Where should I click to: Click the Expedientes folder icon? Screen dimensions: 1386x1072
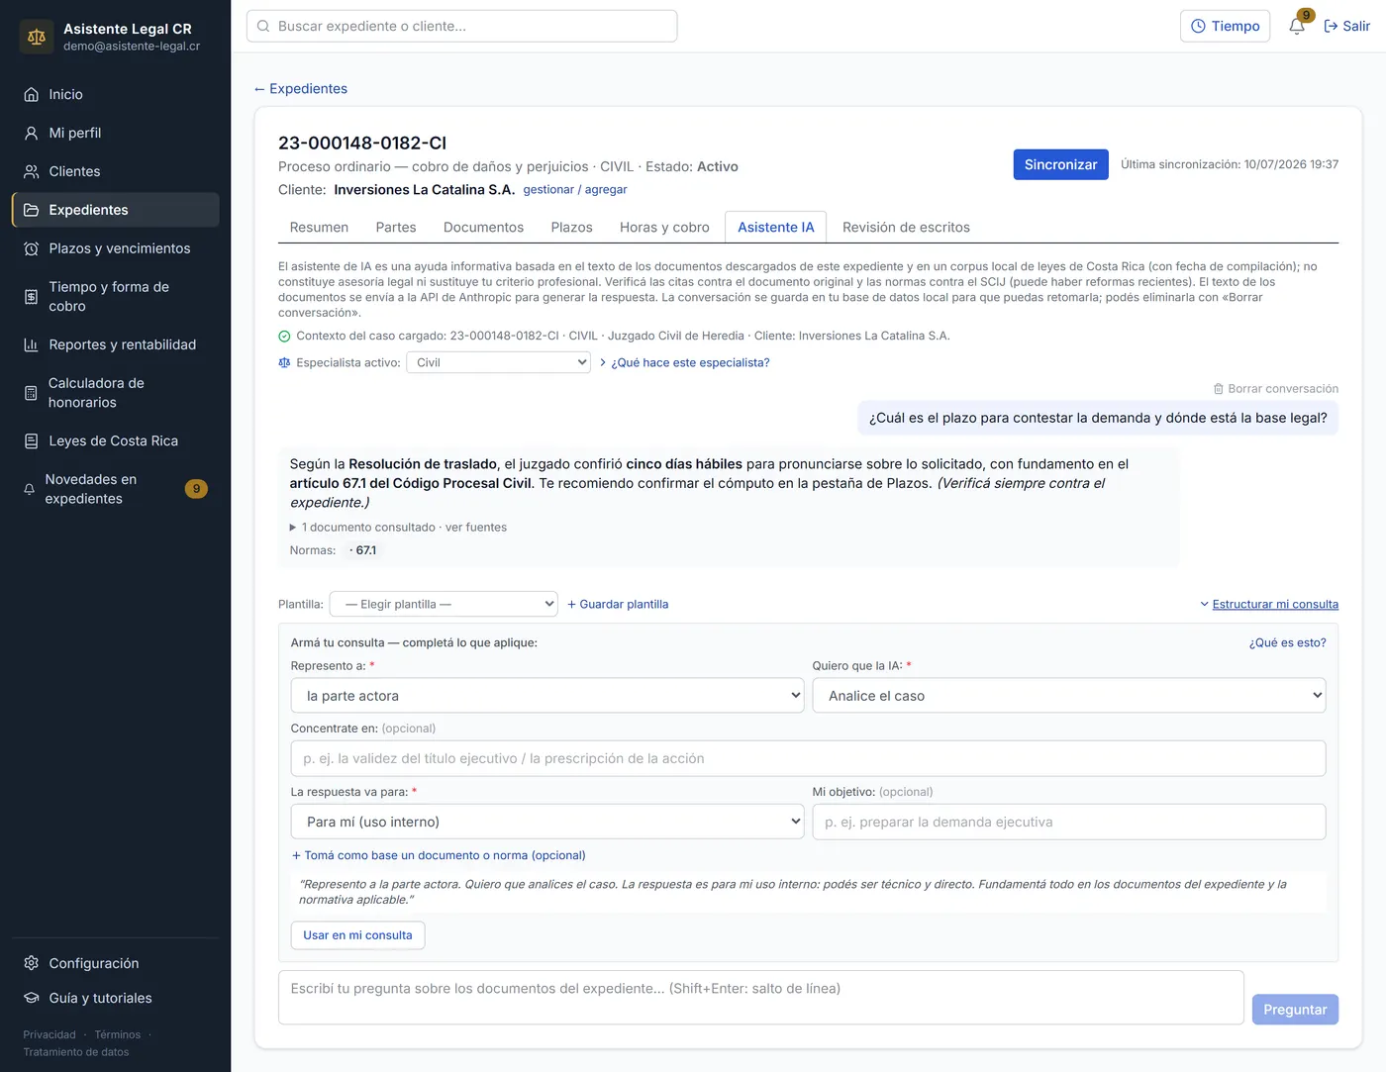pos(31,211)
